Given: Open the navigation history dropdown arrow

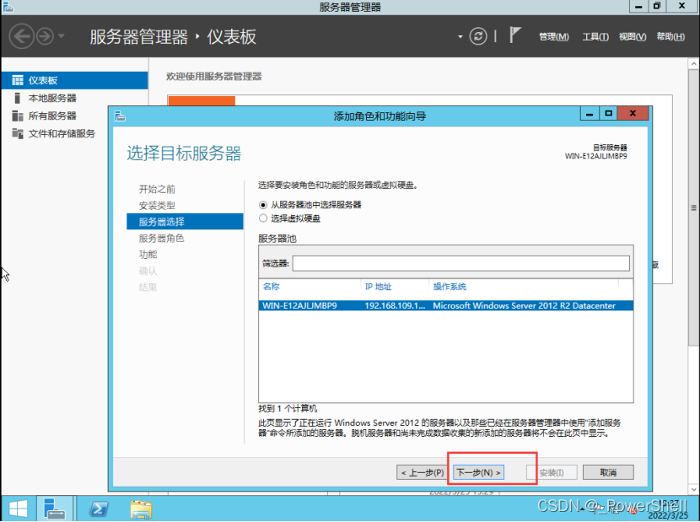Looking at the screenshot, I should coord(62,35).
